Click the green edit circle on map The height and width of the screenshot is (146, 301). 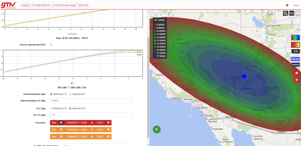(156, 129)
